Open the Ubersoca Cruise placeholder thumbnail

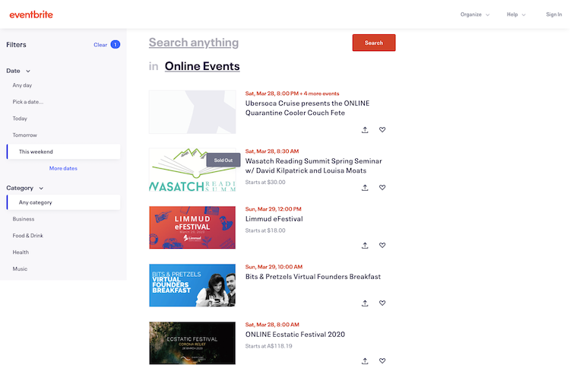pos(192,112)
